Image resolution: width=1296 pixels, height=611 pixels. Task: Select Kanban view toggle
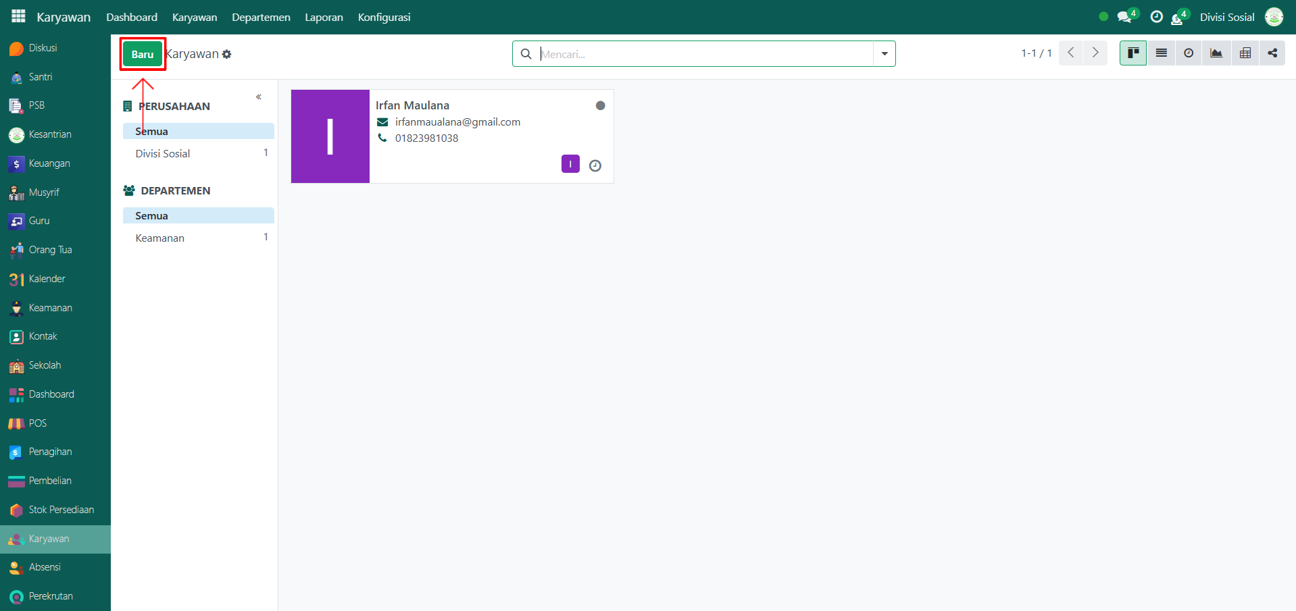pos(1133,53)
